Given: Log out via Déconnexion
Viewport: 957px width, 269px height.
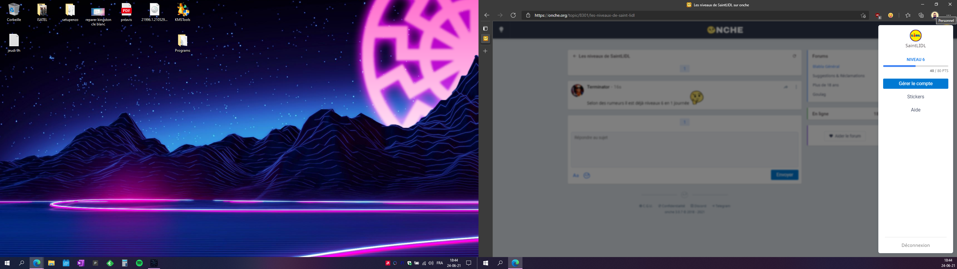Looking at the screenshot, I should coord(915,245).
